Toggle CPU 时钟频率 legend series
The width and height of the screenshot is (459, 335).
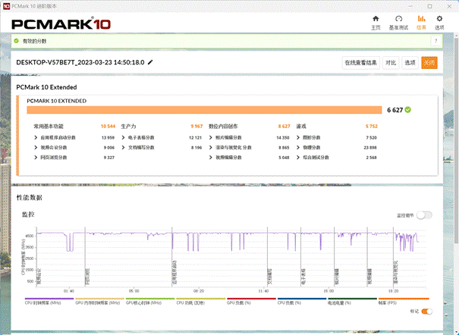click(x=48, y=302)
